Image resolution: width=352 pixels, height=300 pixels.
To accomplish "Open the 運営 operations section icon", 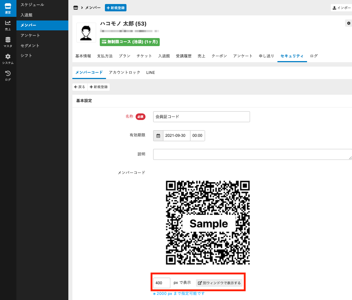I will (x=8, y=8).
